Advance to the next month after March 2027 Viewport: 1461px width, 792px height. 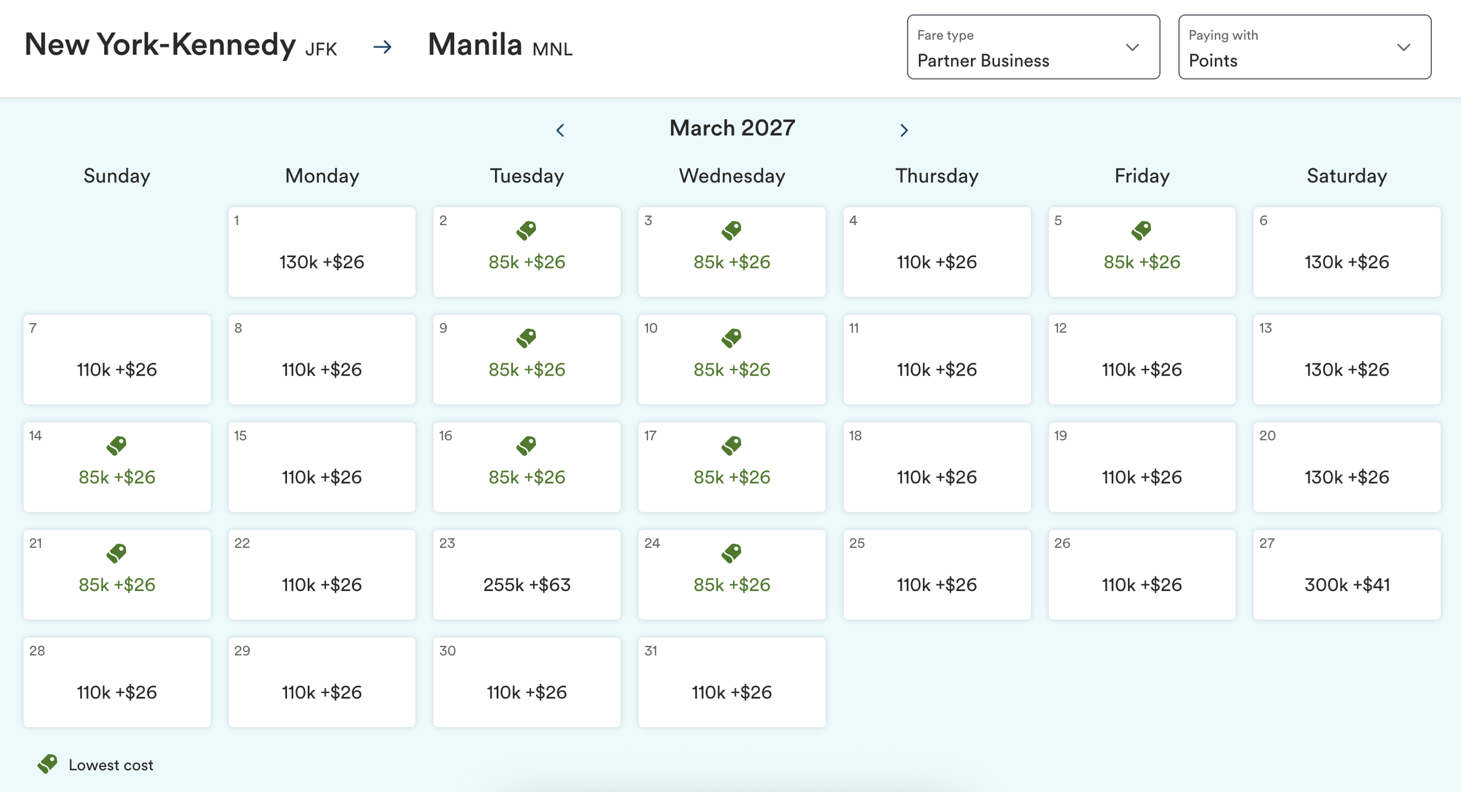pos(903,130)
